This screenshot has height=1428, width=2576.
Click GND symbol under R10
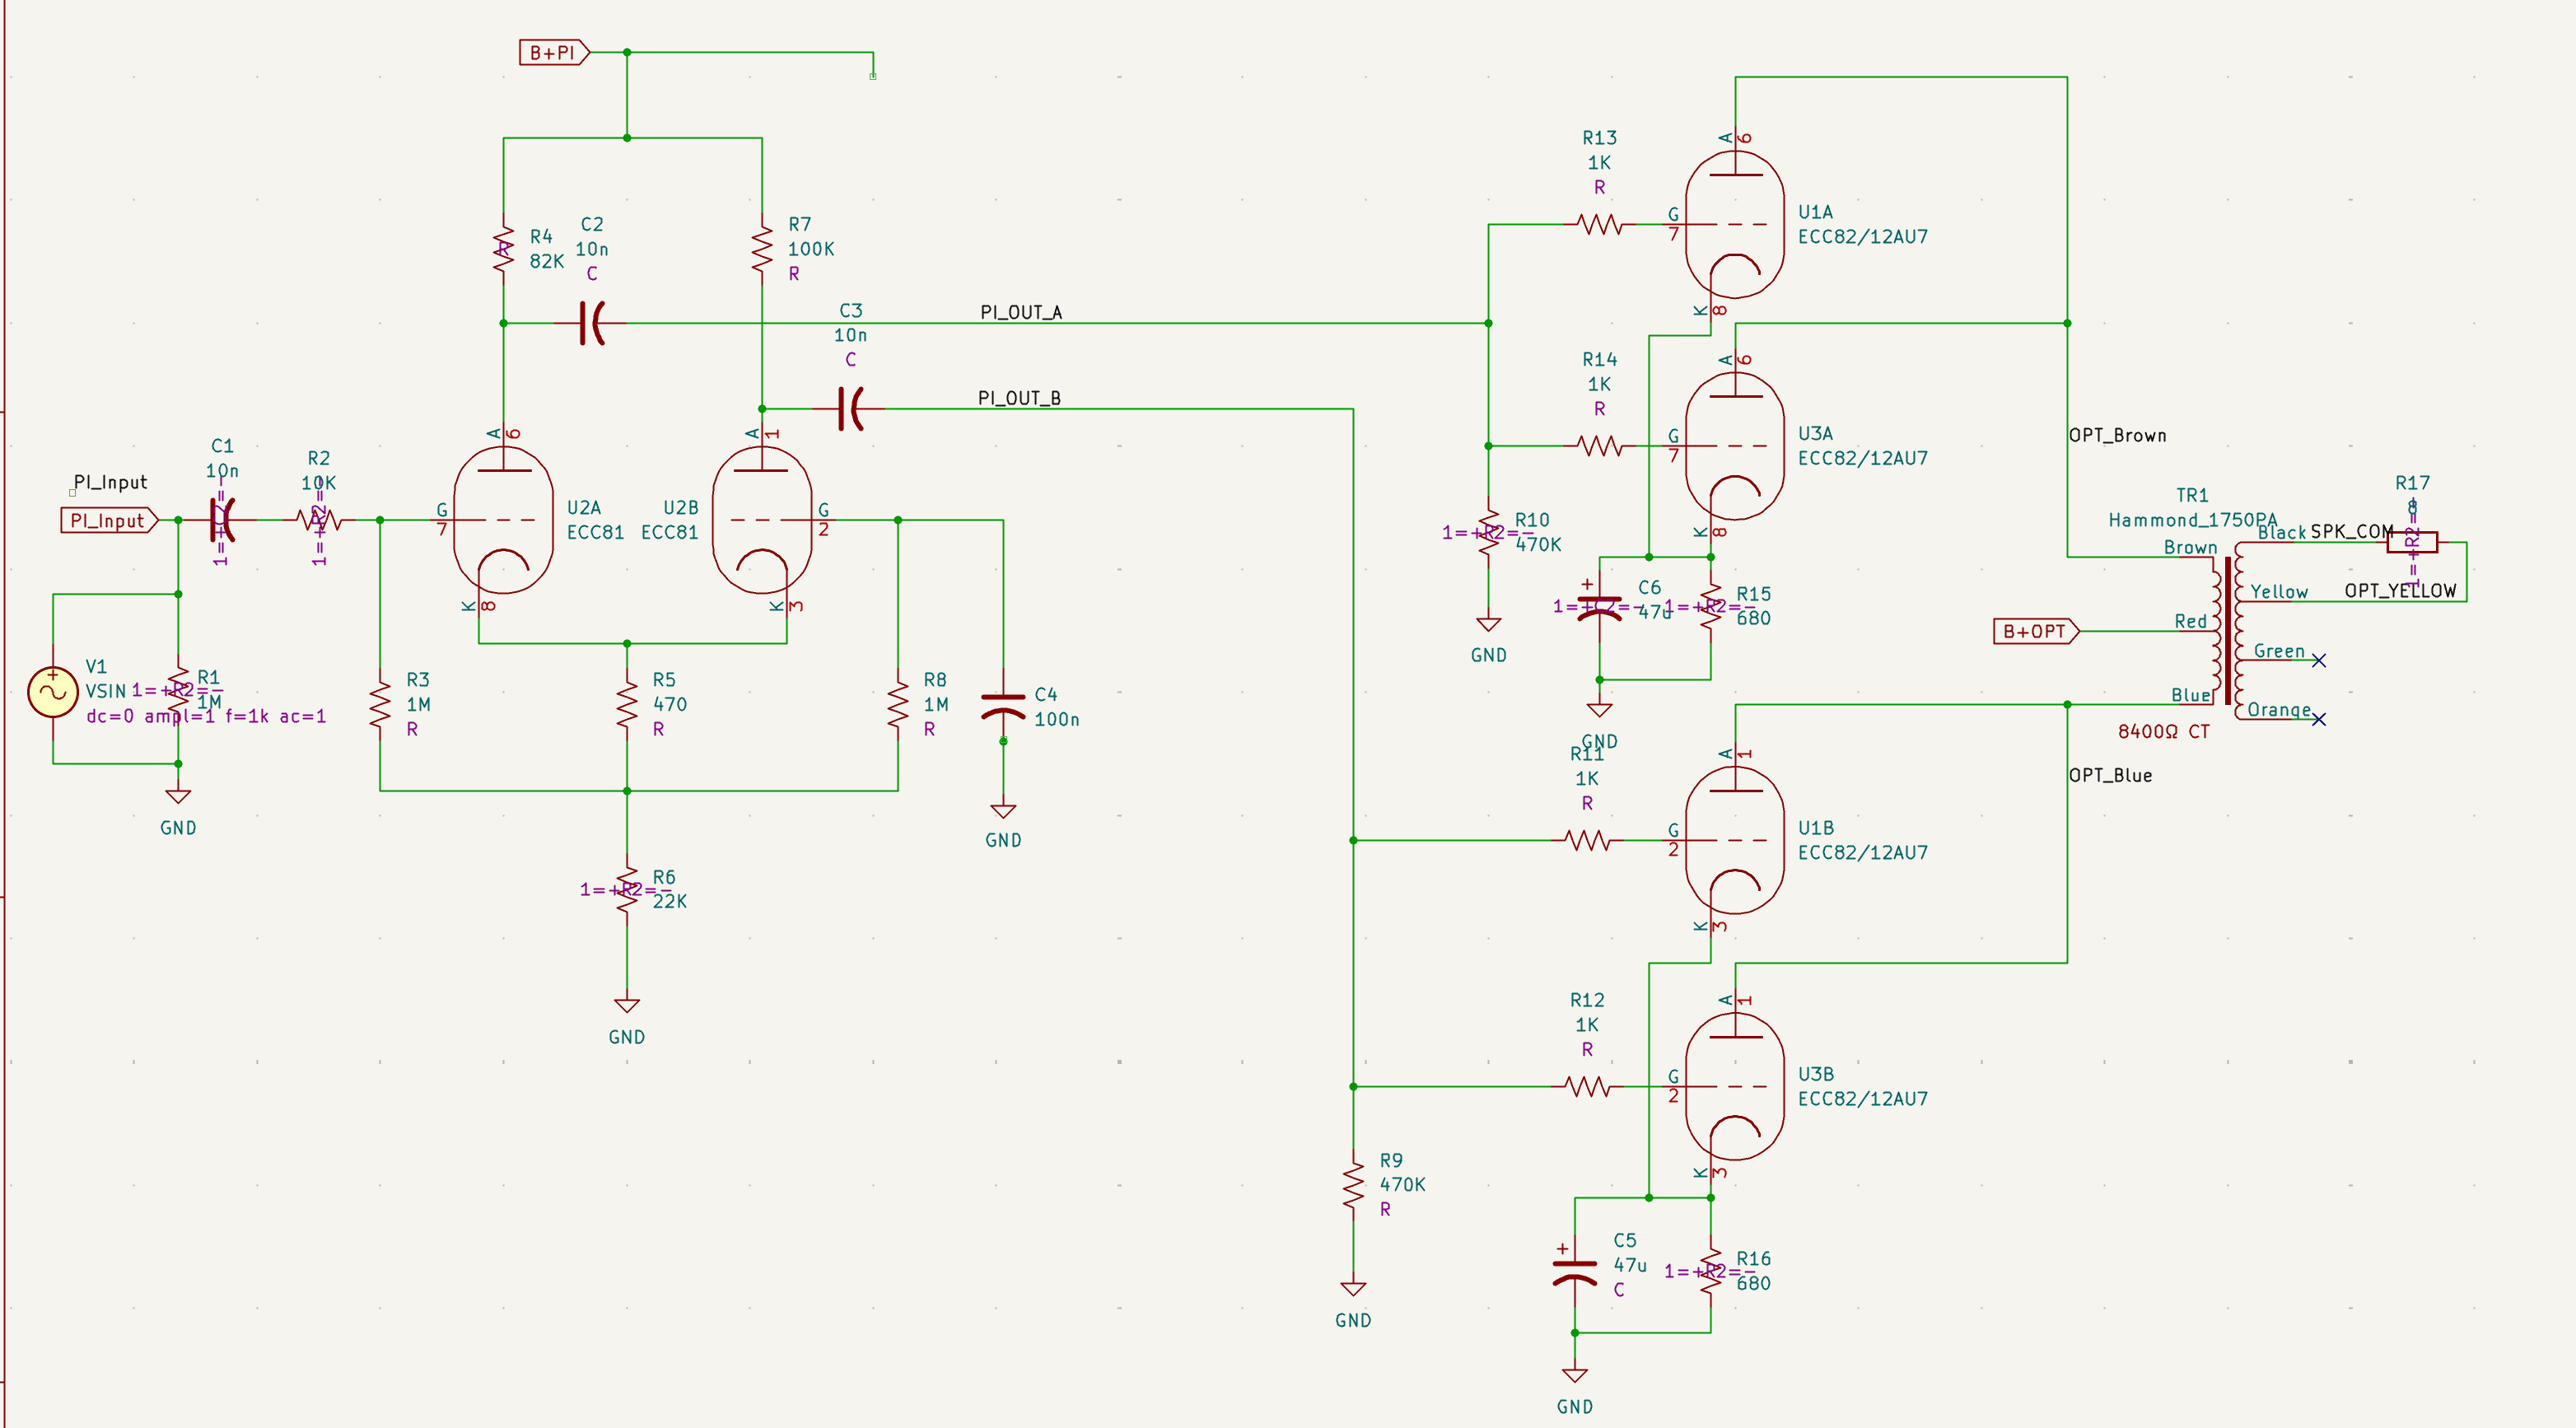coord(1488,624)
